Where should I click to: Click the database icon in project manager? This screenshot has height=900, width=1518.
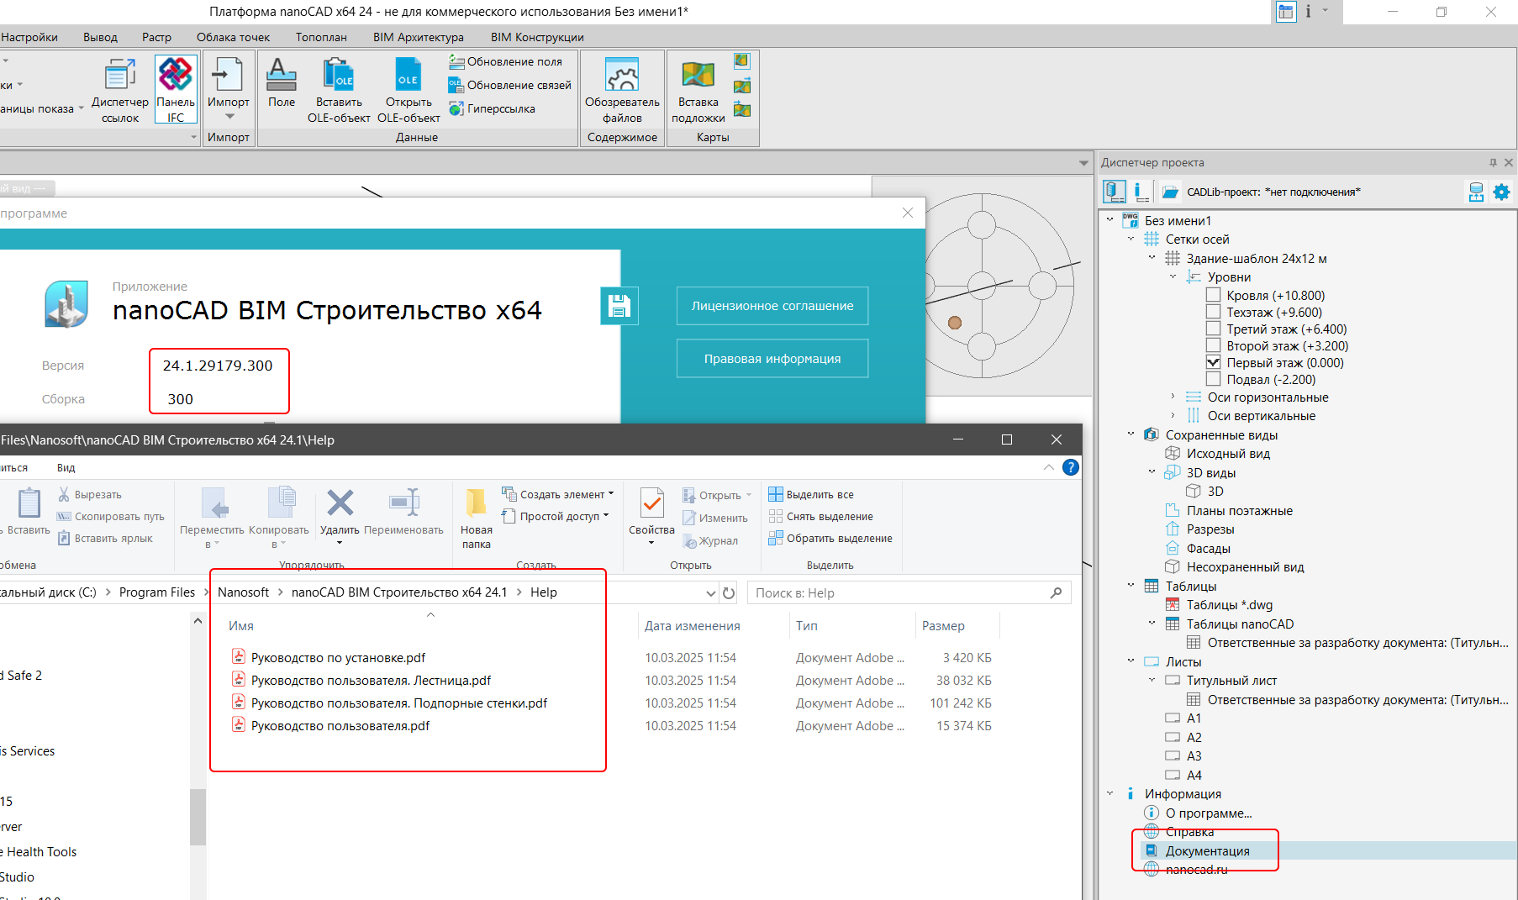[x=1476, y=192]
